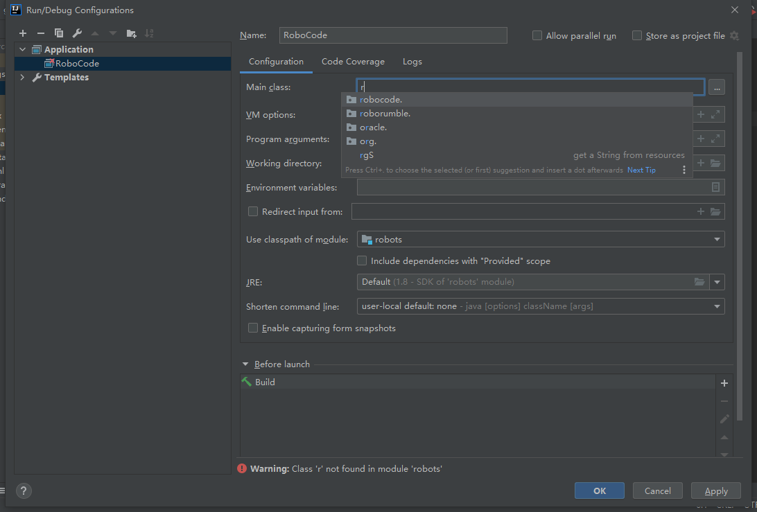Choose oracle. completion suggestion
The width and height of the screenshot is (757, 512).
516,127
